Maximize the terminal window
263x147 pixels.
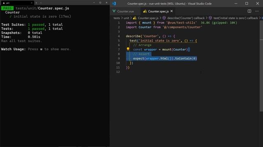(100, 3)
